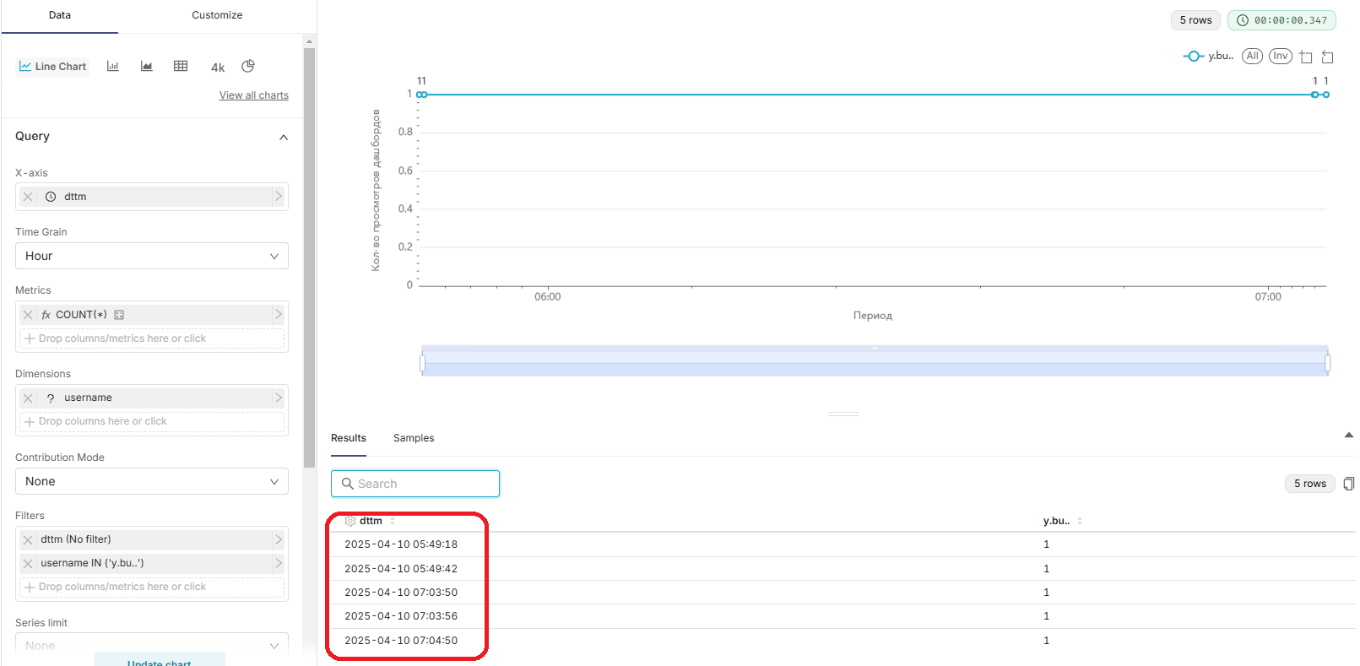The height and width of the screenshot is (666, 1360).
Task: Click the row 2025-04-10 05:49:18
Action: click(x=843, y=544)
